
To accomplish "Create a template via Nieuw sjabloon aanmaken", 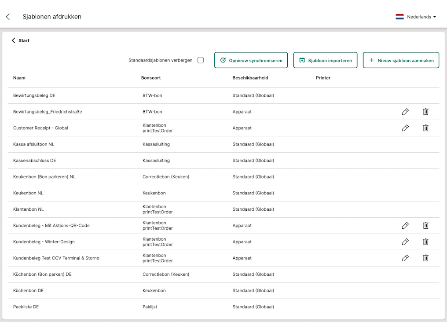I will (x=401, y=60).
